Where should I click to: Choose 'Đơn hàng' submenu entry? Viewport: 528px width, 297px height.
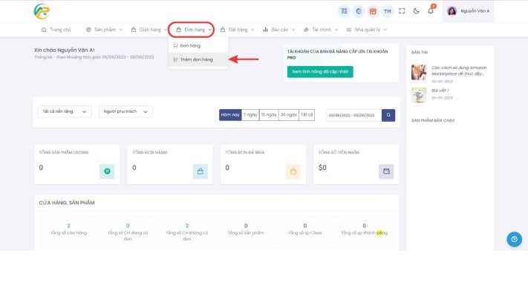coord(189,46)
